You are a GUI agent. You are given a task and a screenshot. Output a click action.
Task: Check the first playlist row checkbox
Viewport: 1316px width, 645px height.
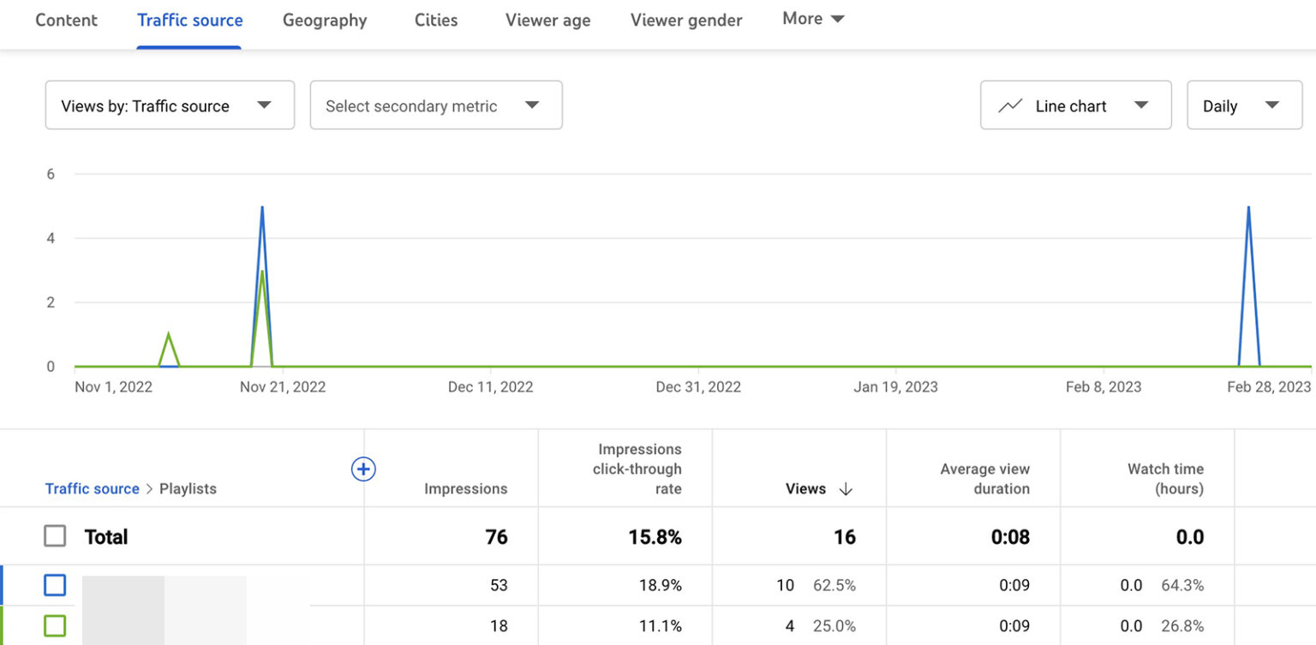[55, 585]
